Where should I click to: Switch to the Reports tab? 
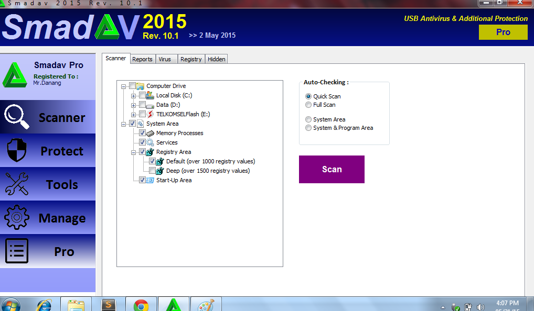coord(142,59)
